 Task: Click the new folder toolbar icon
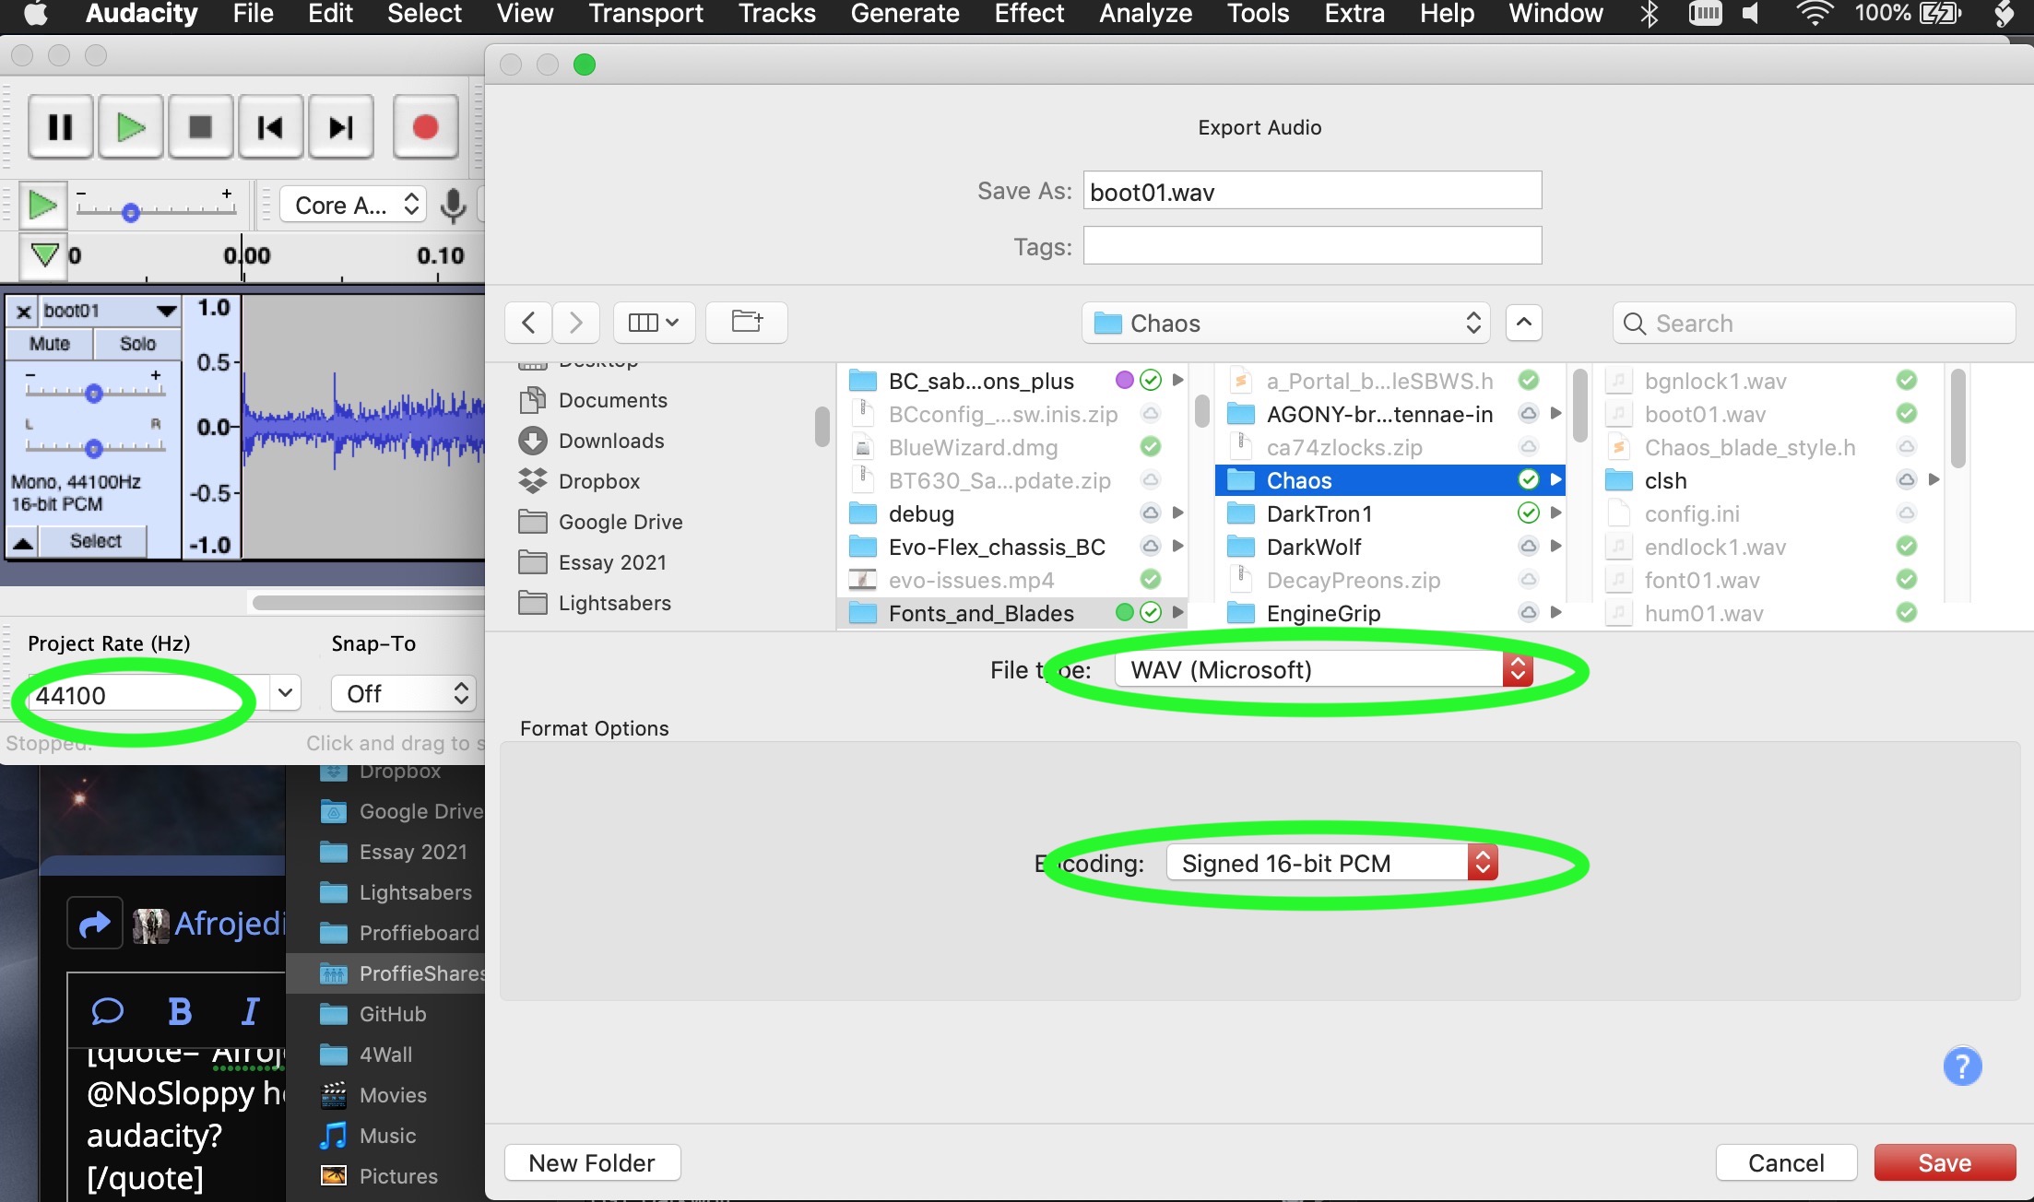(746, 322)
